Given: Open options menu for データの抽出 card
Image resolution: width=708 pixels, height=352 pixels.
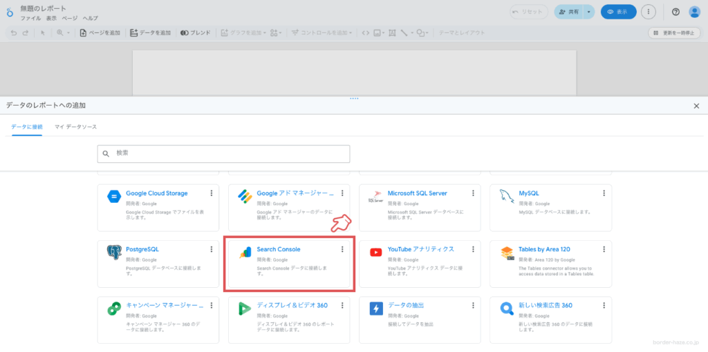Looking at the screenshot, I should [x=473, y=305].
